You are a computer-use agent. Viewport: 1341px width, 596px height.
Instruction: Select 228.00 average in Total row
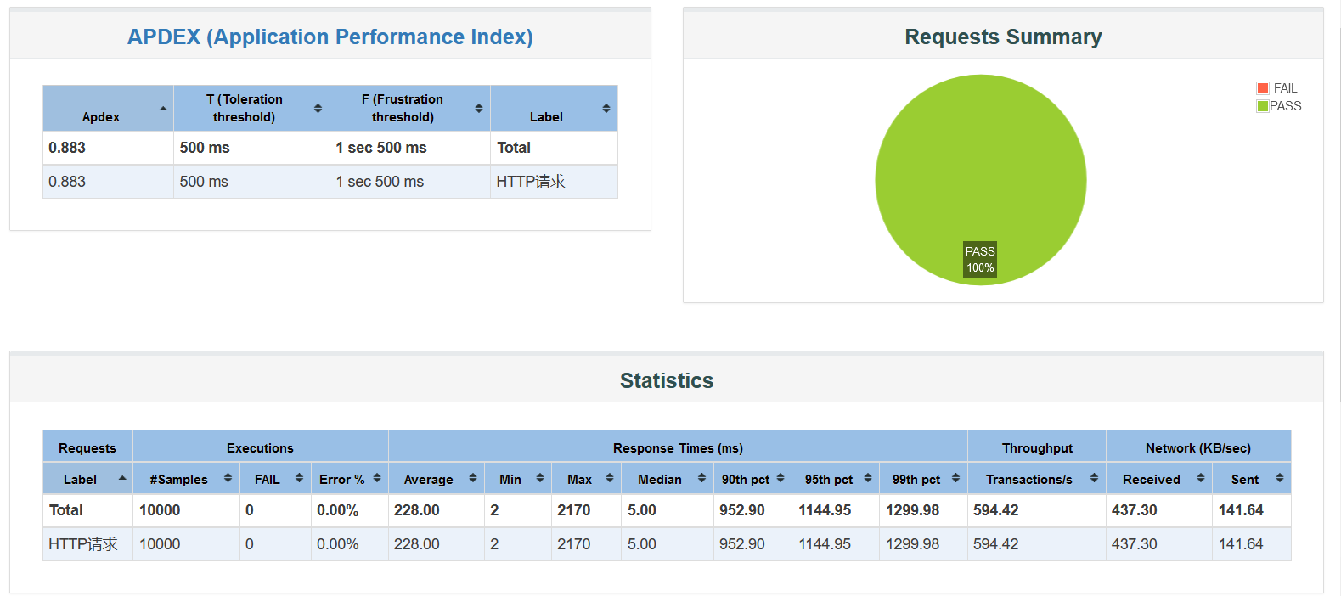pyautogui.click(x=417, y=510)
